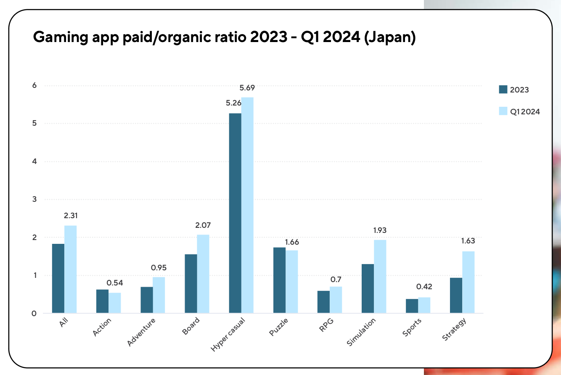Click the Sports Q1 2024 bar

[x=424, y=305]
